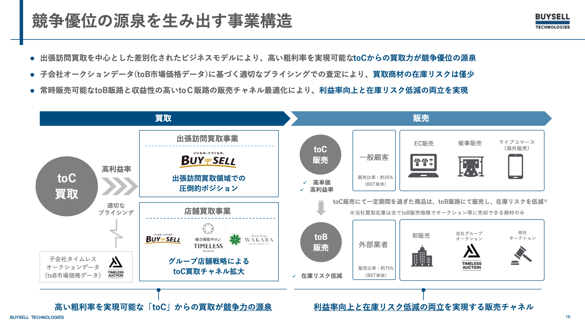This screenshot has width=585, height=328.
Task: Click the smartphone live commerce icon
Action: (516, 167)
